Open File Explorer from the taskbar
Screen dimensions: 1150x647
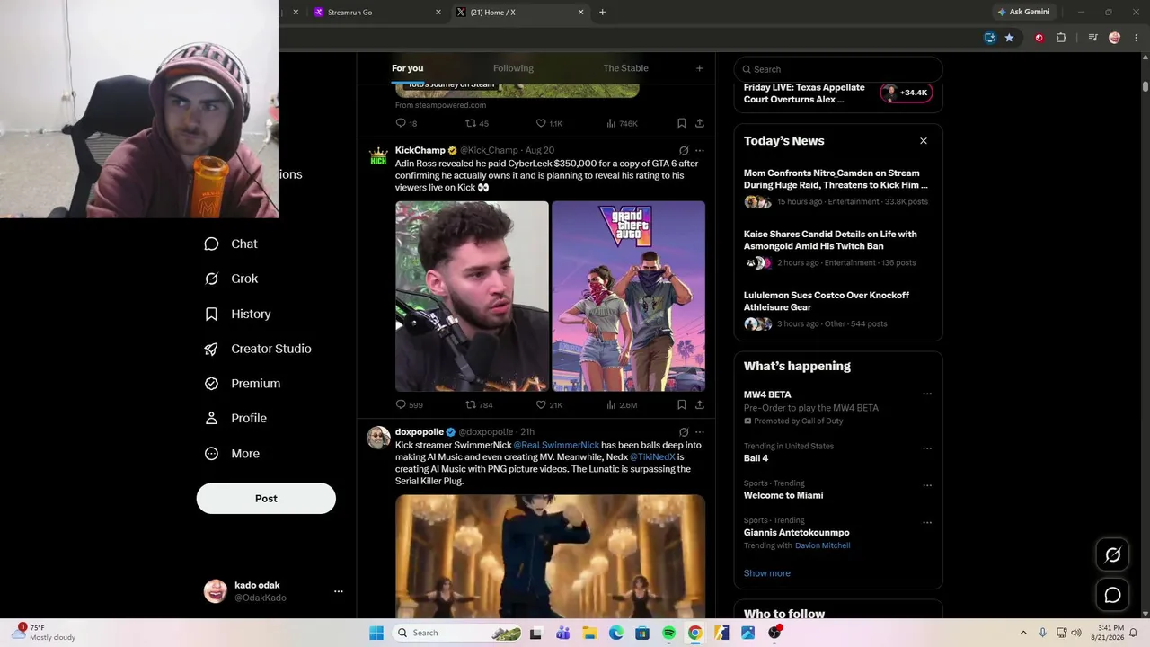click(588, 633)
